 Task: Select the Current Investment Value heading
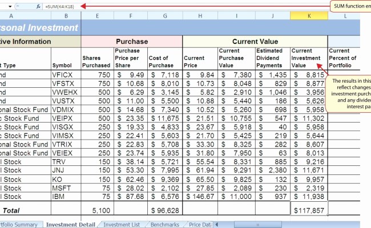coord(309,59)
